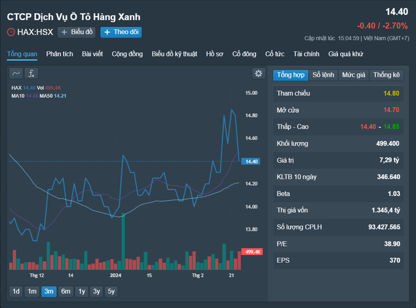
Task: Click the Tham chiếu value 14.80
Action: coord(392,93)
